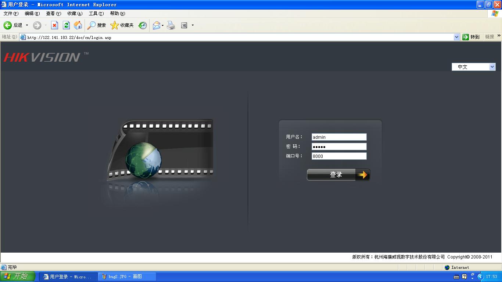Open the 查看(V) menu
The width and height of the screenshot is (502, 282).
tap(54, 14)
